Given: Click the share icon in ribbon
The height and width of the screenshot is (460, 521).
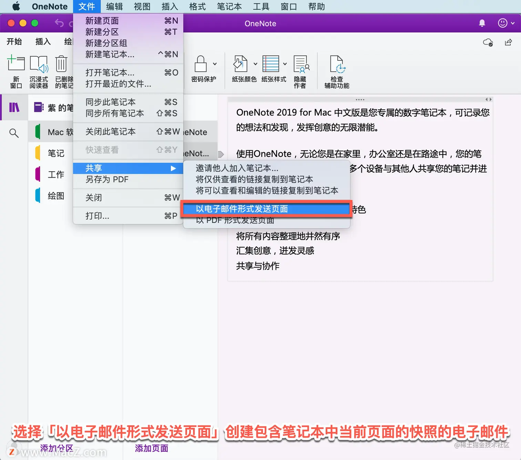Looking at the screenshot, I should 508,42.
